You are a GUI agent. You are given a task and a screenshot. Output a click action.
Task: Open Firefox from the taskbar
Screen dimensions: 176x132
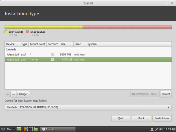click(x=25, y=129)
